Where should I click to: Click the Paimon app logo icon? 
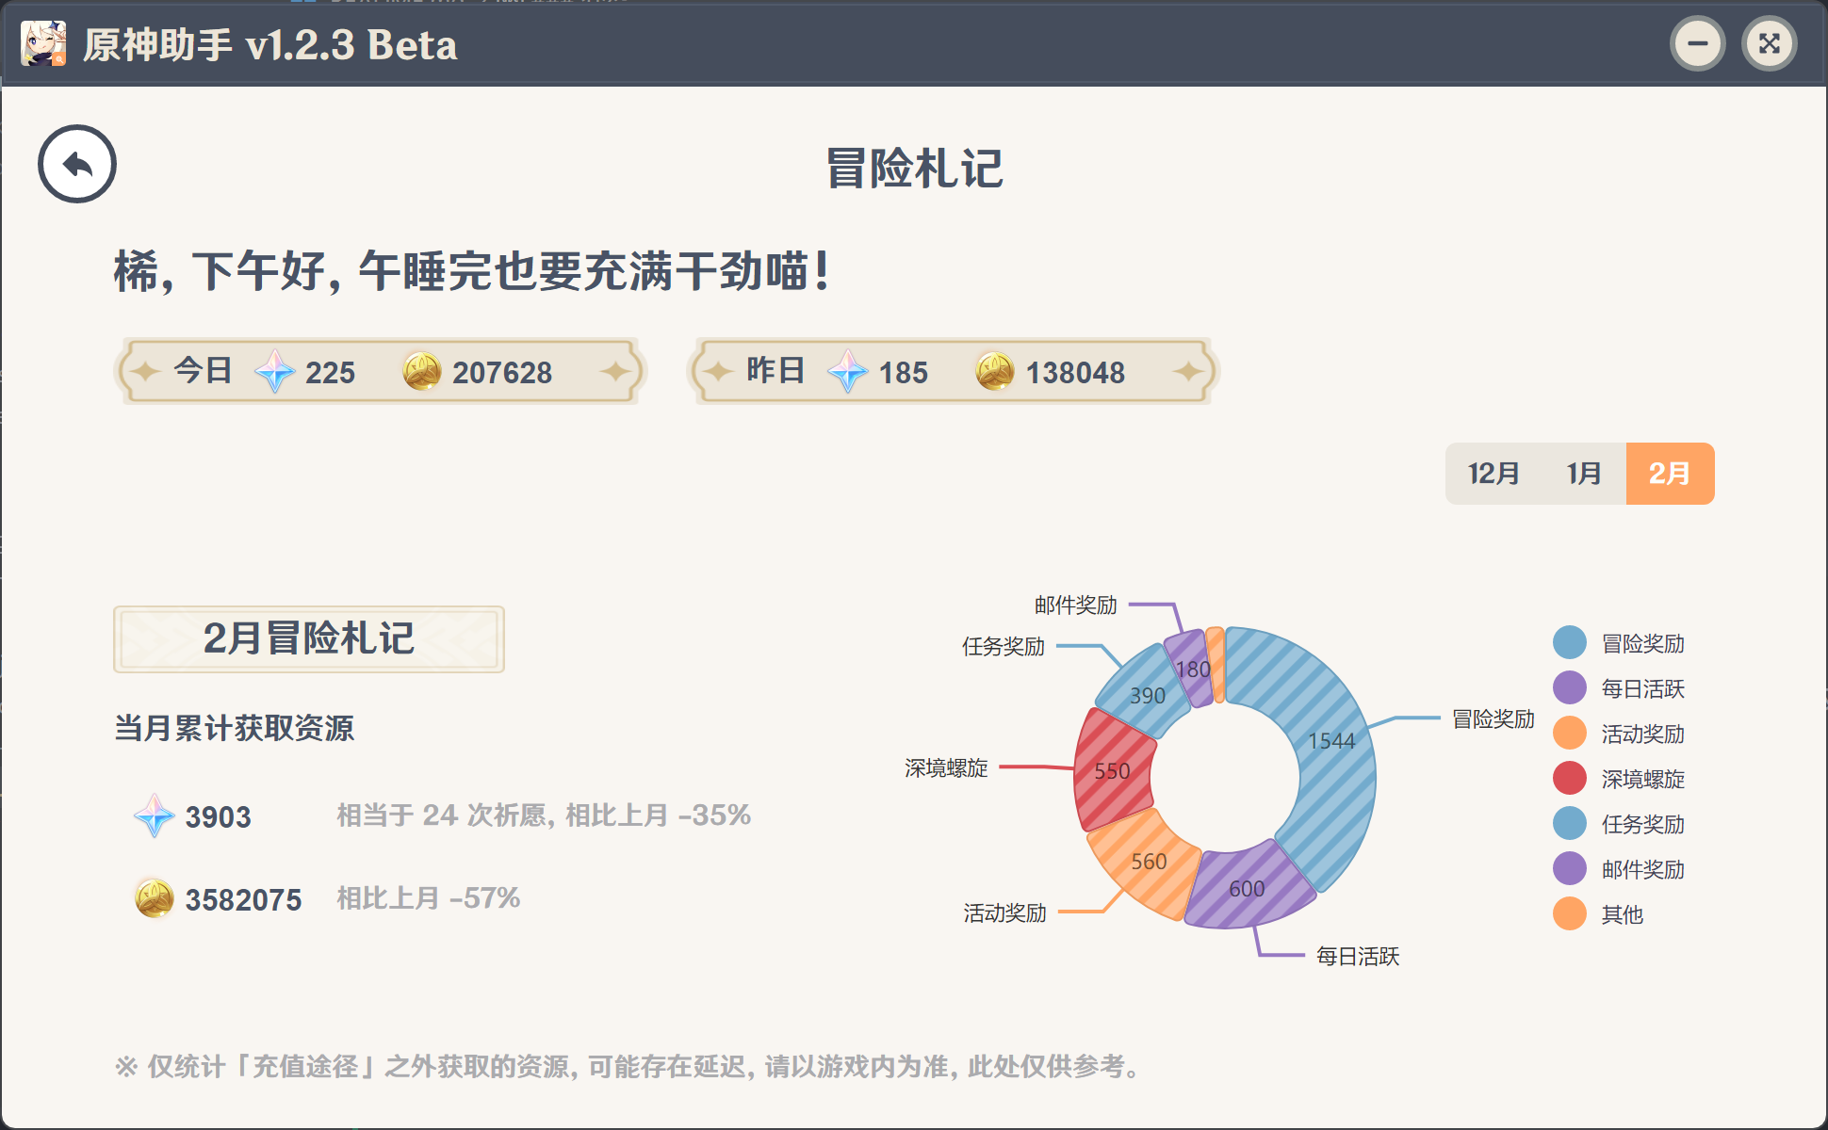pyautogui.click(x=43, y=43)
